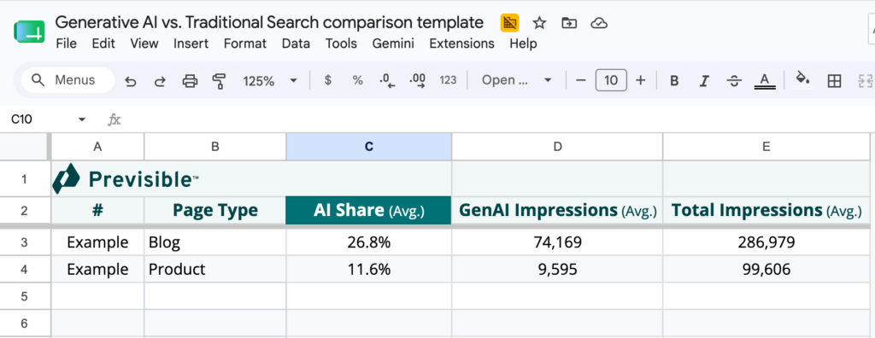Screen dimensions: 875x338
Task: Activate the paint format tool
Action: 219,81
